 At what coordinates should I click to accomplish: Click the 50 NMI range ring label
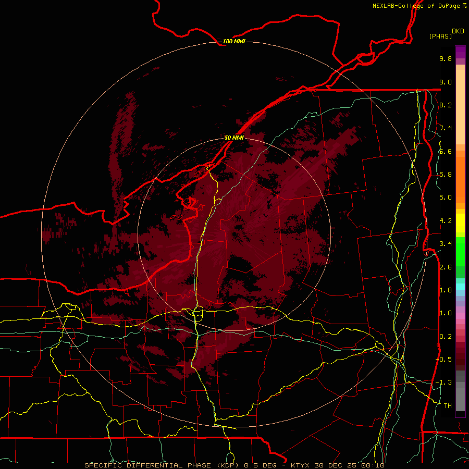click(x=234, y=138)
